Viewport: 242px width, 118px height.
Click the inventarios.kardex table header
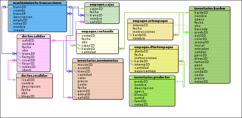coord(210,9)
